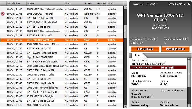Click Info panel scrollbar down arrow
The height and width of the screenshot is (109, 192).
[189, 106]
